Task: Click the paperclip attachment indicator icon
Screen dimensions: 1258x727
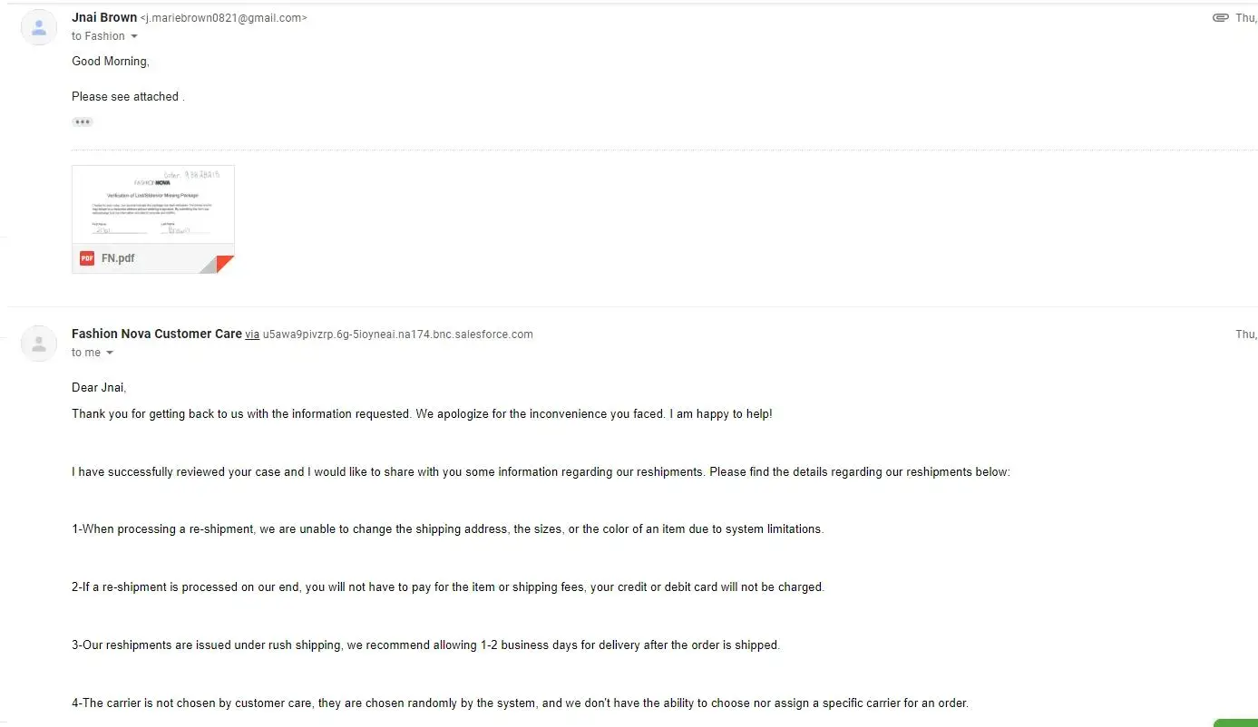Action: click(1220, 18)
